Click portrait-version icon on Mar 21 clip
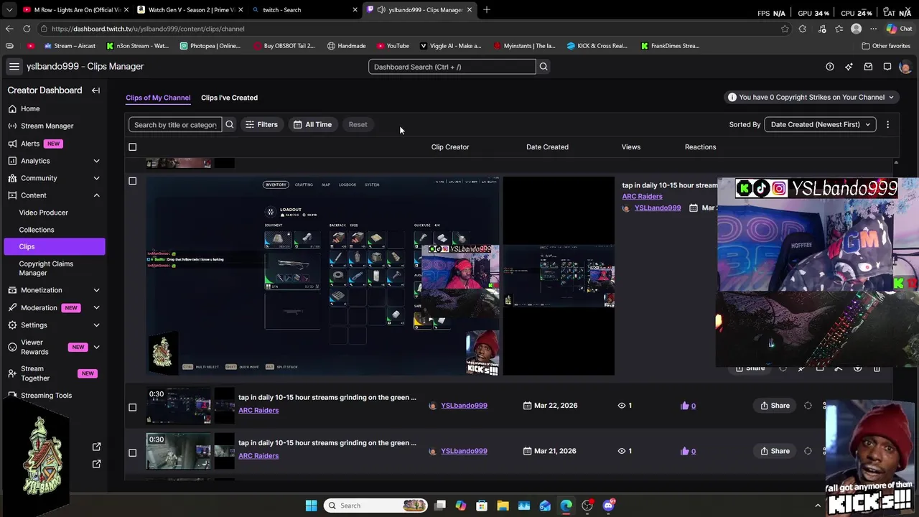The width and height of the screenshot is (919, 517). pyautogui.click(x=808, y=451)
